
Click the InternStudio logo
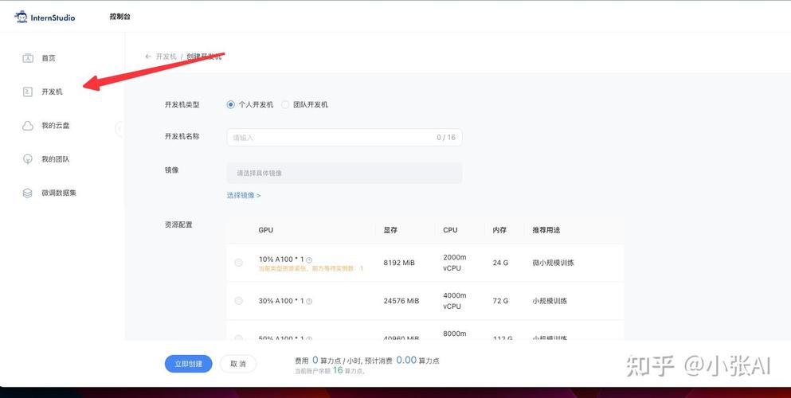point(45,18)
